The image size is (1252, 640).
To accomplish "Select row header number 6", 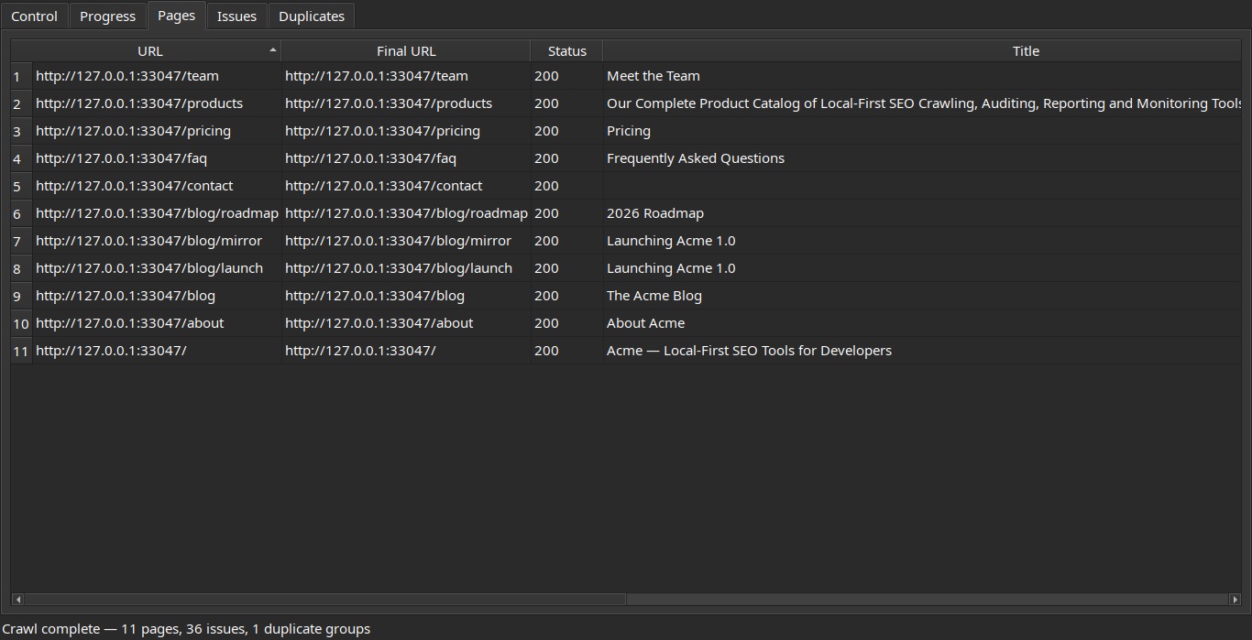I will pos(21,213).
